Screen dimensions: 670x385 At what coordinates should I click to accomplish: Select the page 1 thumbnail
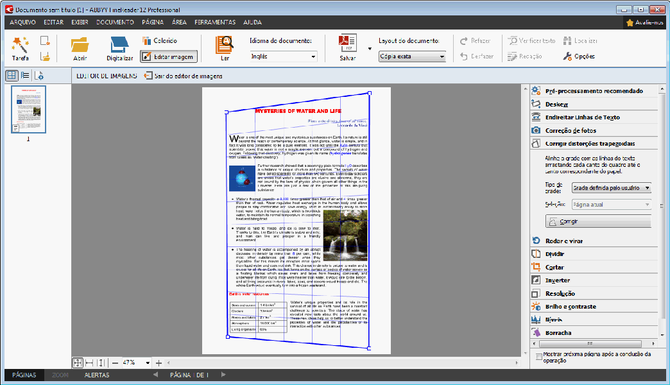point(28,110)
